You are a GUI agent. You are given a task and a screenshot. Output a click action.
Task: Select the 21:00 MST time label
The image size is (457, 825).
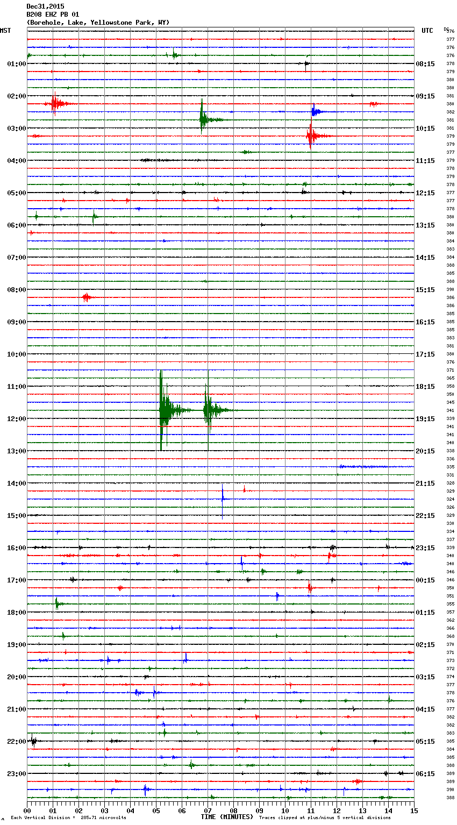[x=17, y=709]
